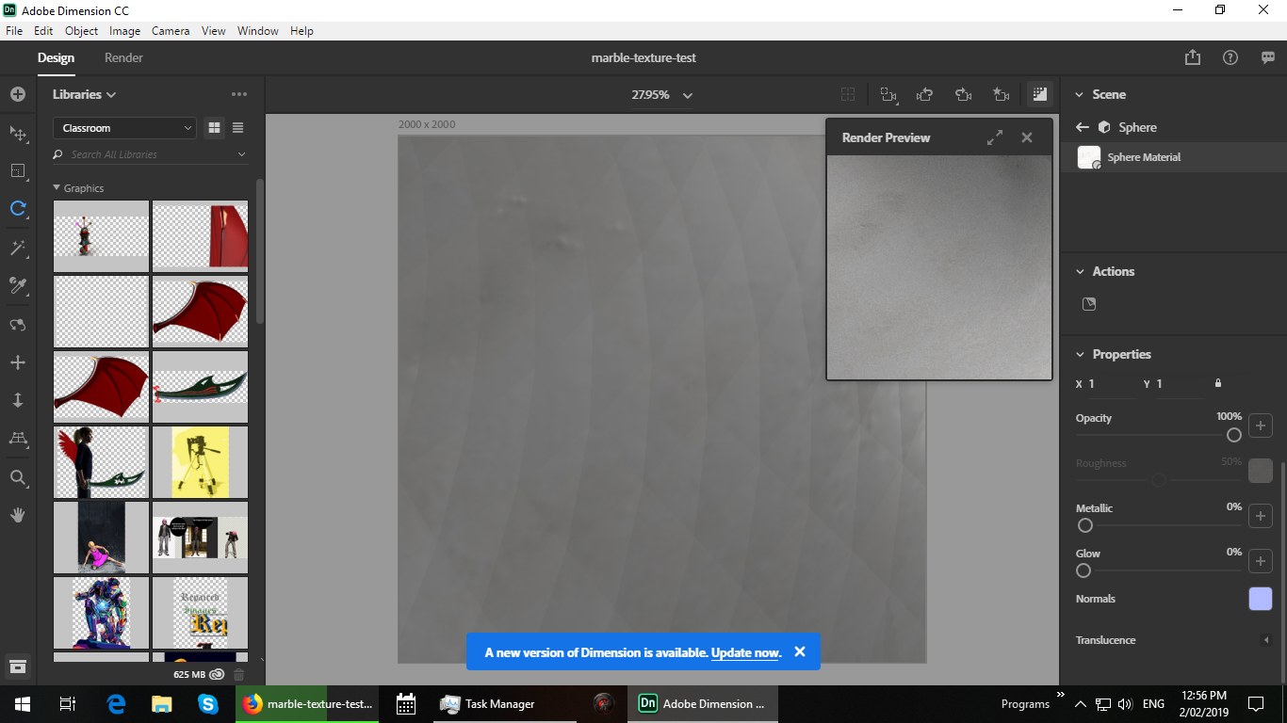Click the Normals color swatch

click(1261, 599)
